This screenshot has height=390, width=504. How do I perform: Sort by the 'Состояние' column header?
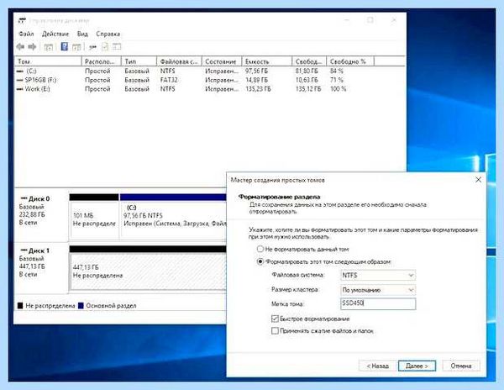coord(222,61)
